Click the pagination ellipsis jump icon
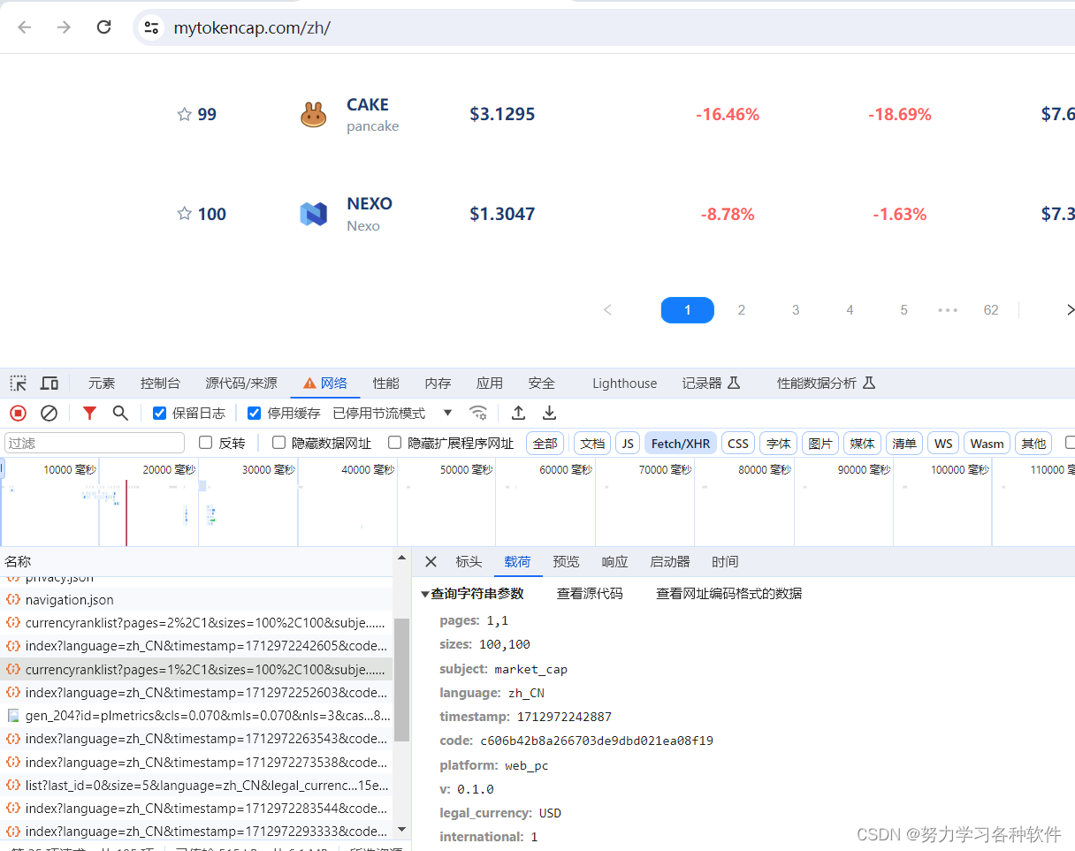1075x851 pixels. pos(948,310)
